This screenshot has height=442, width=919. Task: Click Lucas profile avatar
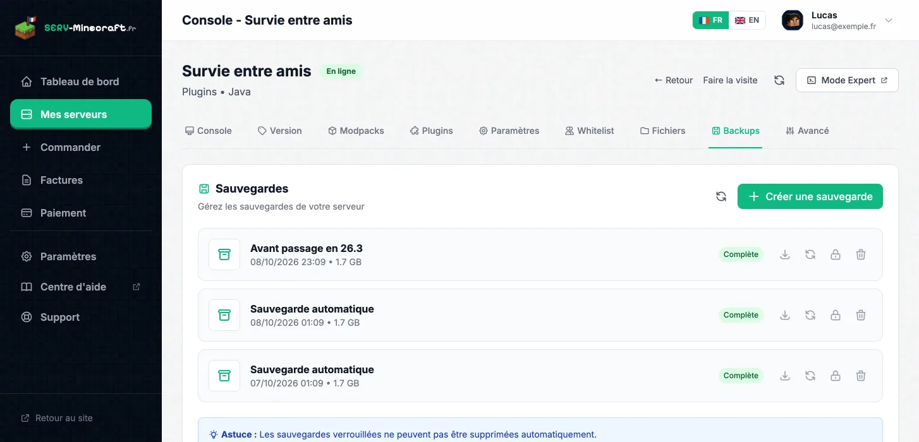(x=792, y=20)
